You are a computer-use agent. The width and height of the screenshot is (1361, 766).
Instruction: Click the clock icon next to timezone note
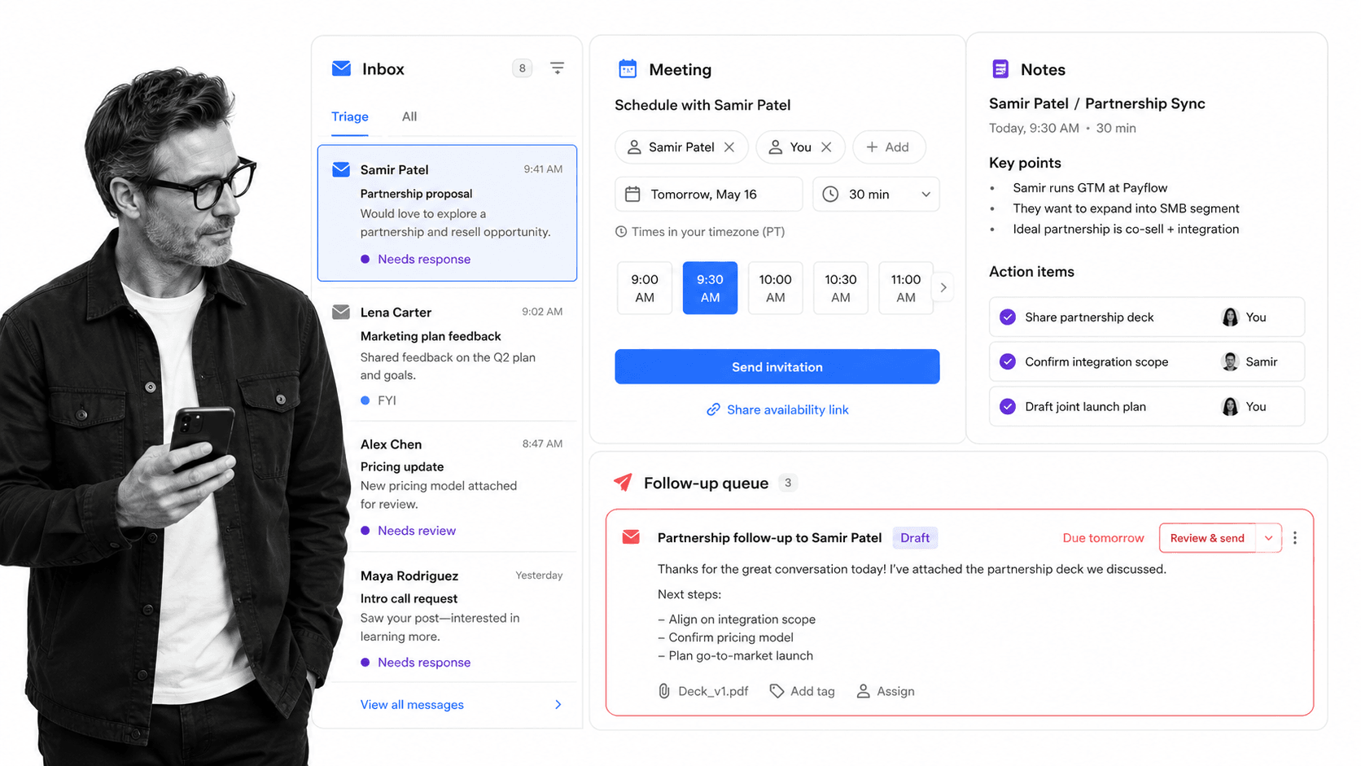[x=621, y=232]
